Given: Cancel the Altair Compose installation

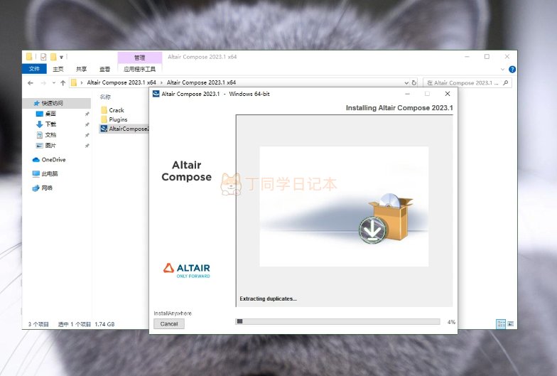Looking at the screenshot, I should tap(169, 324).
